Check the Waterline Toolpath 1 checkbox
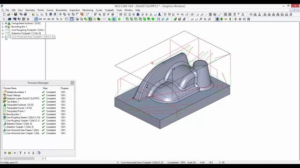The width and height of the screenshot is (300, 168). tap(6, 33)
